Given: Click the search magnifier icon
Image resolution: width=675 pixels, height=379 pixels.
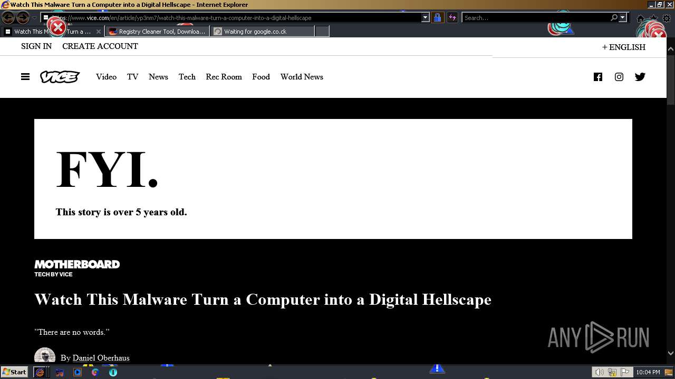Looking at the screenshot, I should point(614,18).
